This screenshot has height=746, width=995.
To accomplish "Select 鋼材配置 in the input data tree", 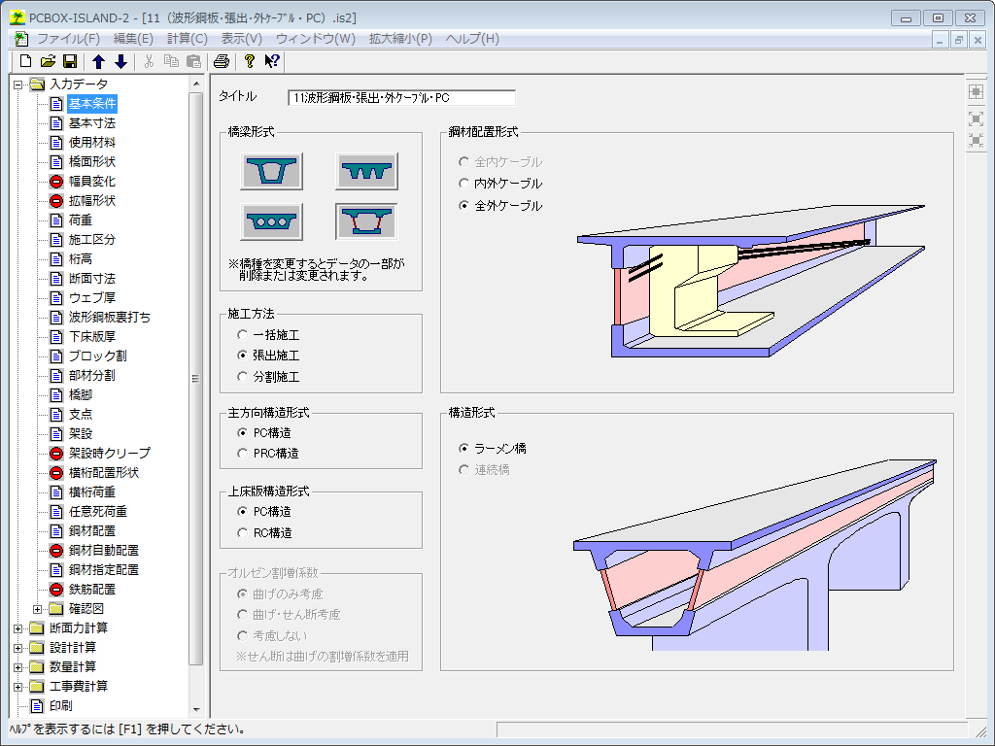I will click(91, 531).
